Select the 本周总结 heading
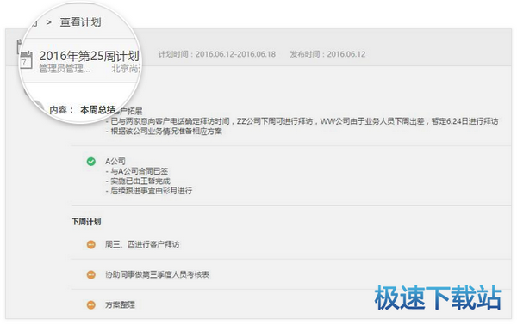Screen dimensions: 517x325 point(97,109)
